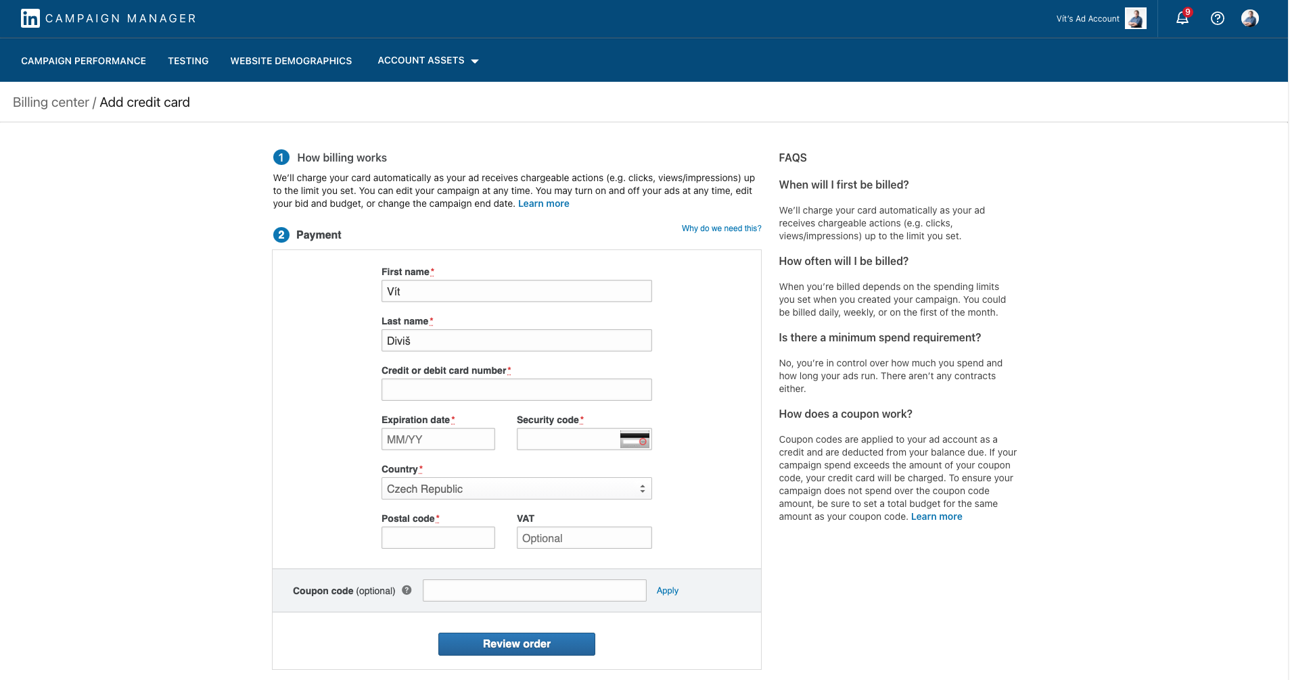1290x680 pixels.
Task: Expand the Account Assets dropdown
Action: (x=428, y=61)
